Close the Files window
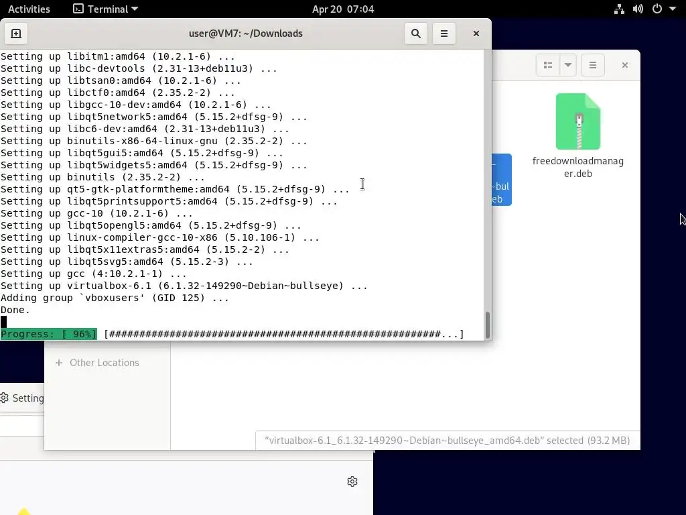Screen dimensions: 686x515 tap(625, 65)
